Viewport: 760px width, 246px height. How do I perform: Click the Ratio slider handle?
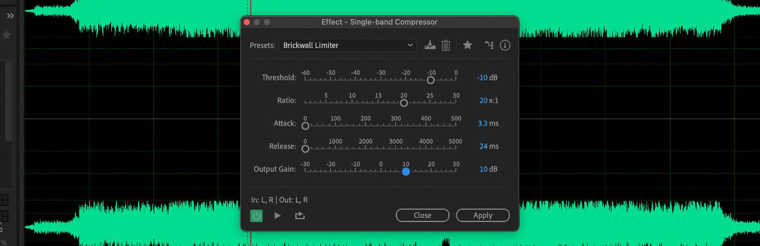(403, 103)
